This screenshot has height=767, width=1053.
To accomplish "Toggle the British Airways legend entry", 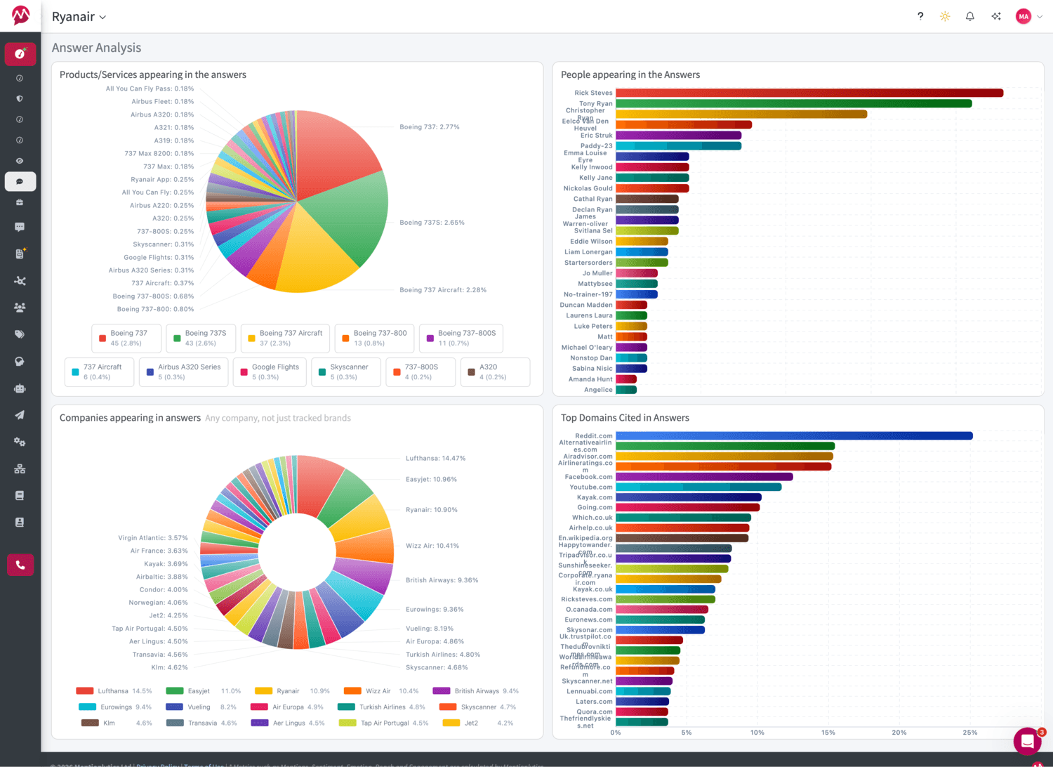I will (476, 691).
